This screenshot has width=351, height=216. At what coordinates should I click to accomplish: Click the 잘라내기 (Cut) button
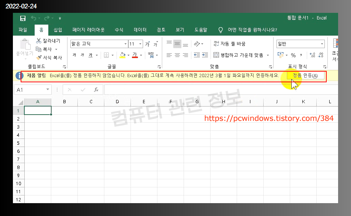(48, 41)
